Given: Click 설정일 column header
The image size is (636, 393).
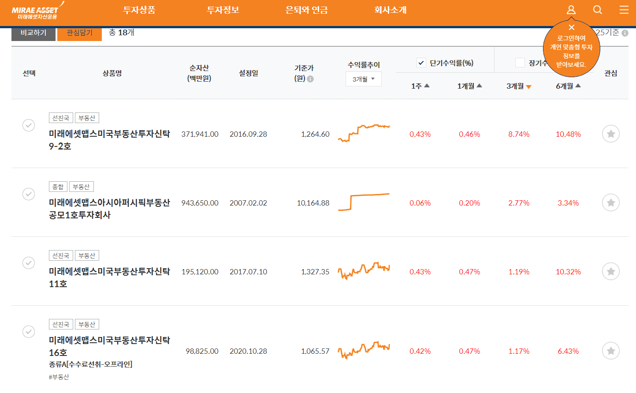Looking at the screenshot, I should 249,73.
